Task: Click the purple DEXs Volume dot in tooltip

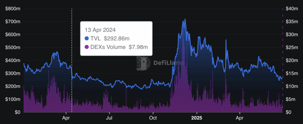Action: pyautogui.click(x=87, y=47)
